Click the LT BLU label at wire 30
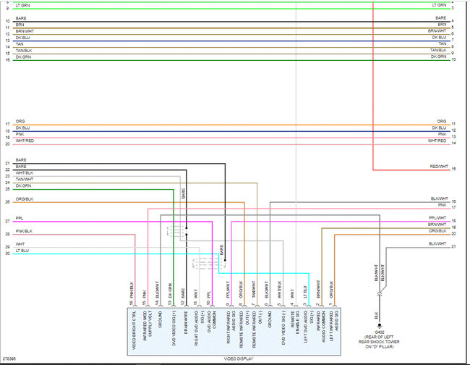The image size is (470, 365). tap(22, 251)
